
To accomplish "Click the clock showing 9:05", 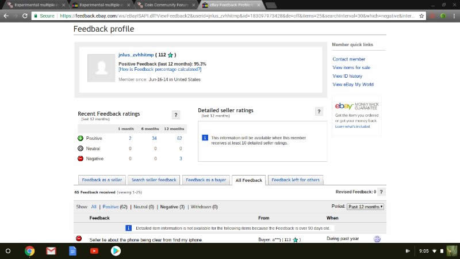I will [x=424, y=251].
